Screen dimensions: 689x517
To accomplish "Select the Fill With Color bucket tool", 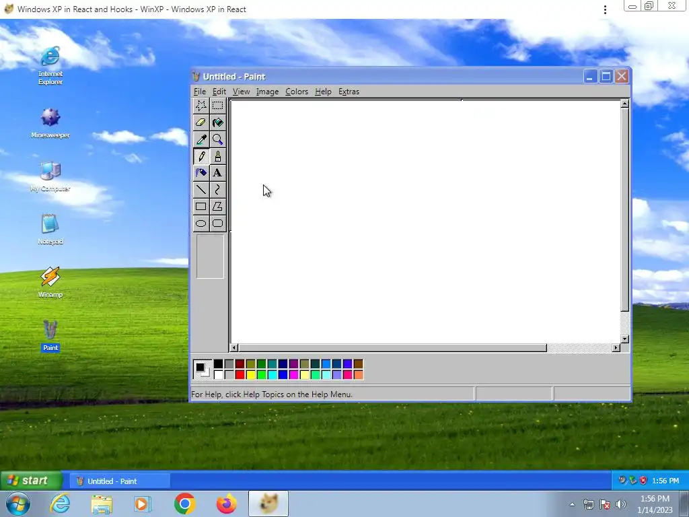I will pos(217,123).
